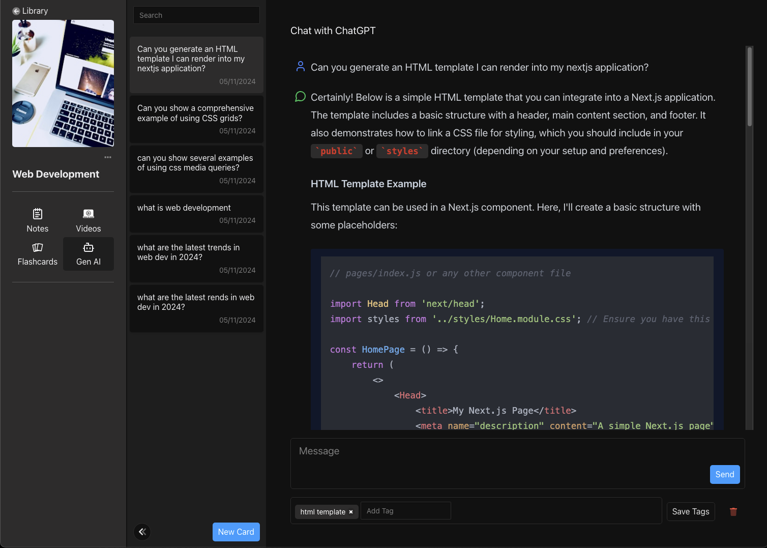Delete chat with the red trash icon
This screenshot has width=767, height=548.
pos(733,512)
